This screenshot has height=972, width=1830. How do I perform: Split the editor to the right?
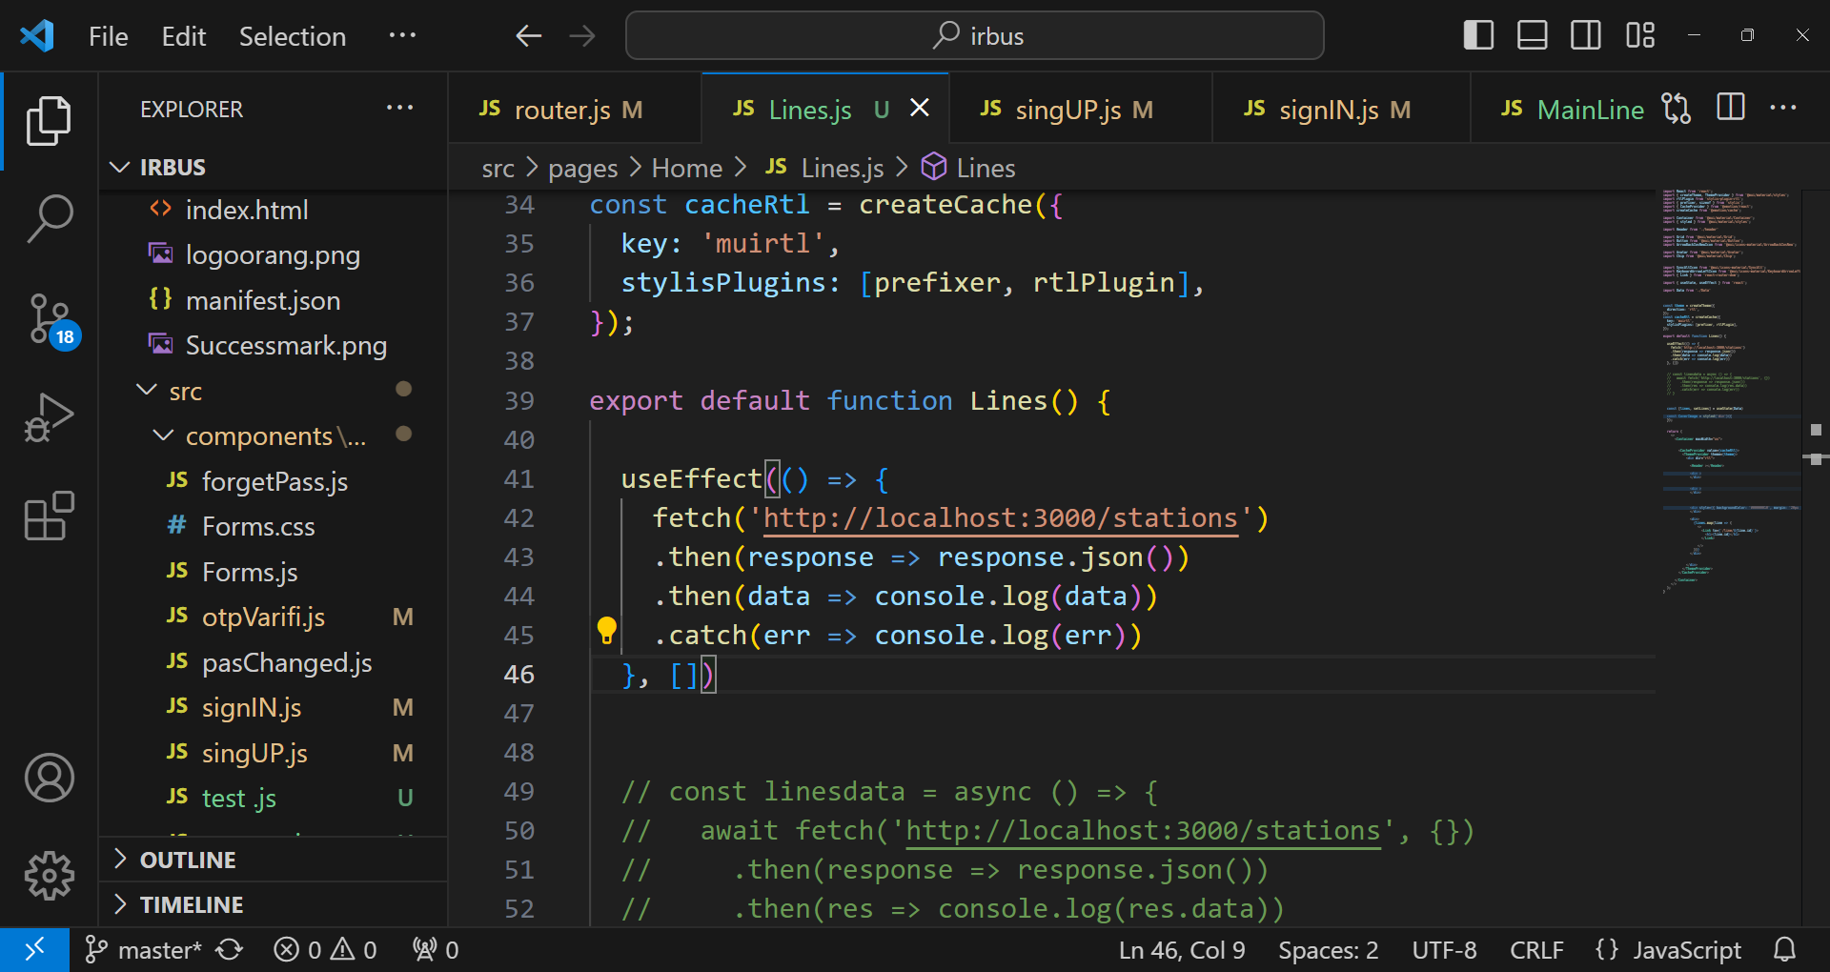click(x=1730, y=108)
